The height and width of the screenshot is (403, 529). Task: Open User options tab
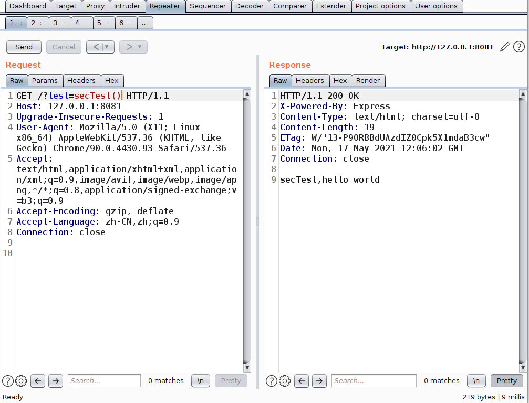click(x=436, y=6)
